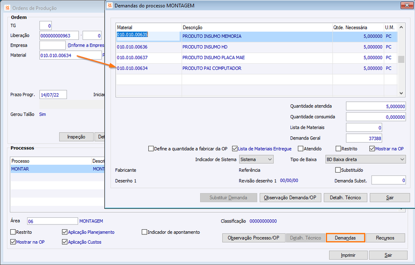Click the materials table scrollbar thumb
415x265 pixels.
401,59
